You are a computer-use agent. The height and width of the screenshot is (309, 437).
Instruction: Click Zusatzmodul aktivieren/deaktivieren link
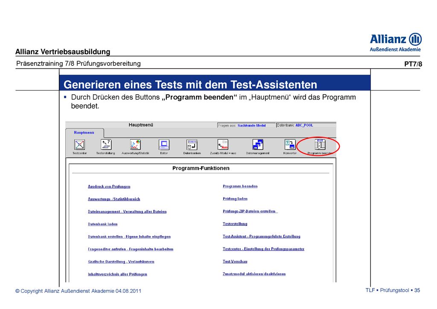[x=254, y=274]
